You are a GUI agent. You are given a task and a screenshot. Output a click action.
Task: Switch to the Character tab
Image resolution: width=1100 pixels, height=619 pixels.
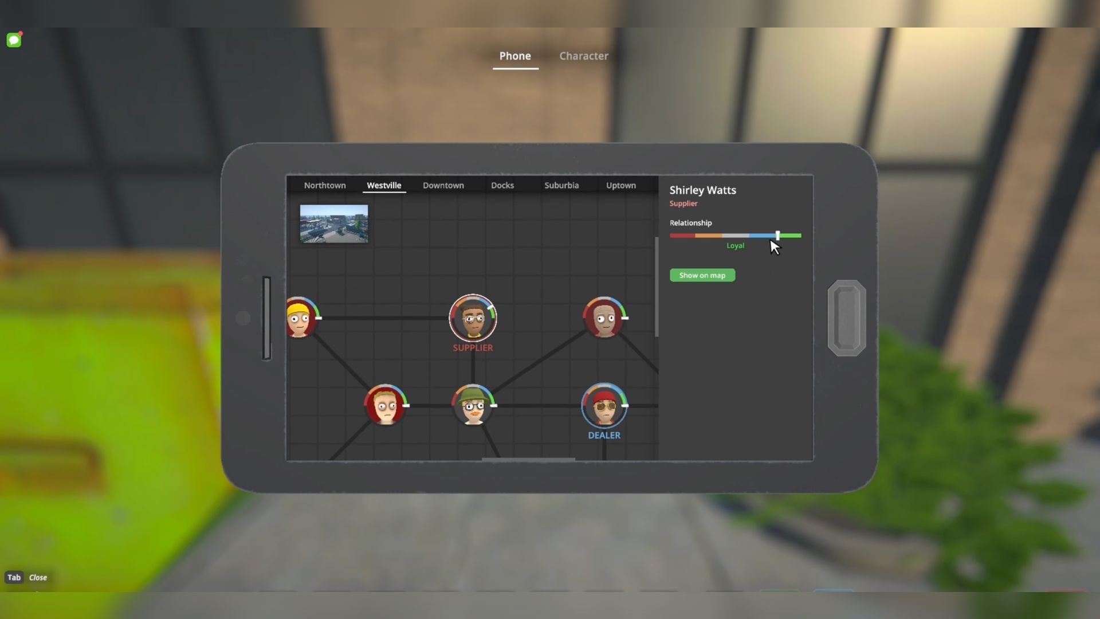pos(583,56)
